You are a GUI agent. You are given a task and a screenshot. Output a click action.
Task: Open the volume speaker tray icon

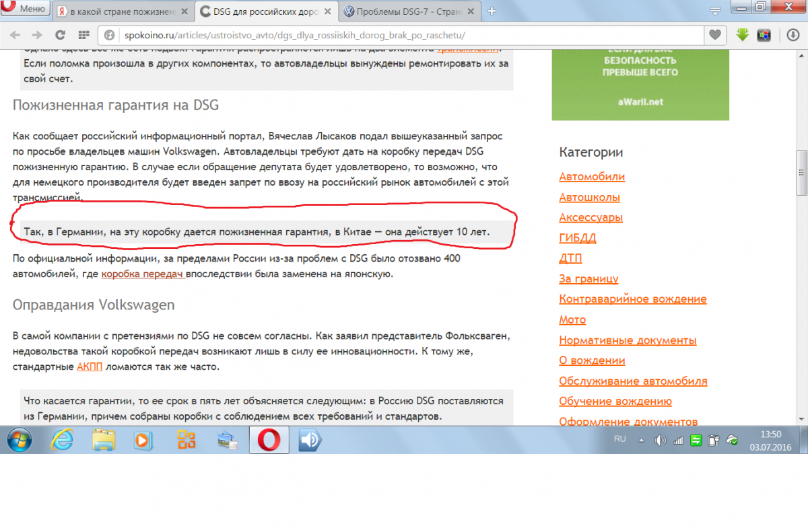[661, 441]
